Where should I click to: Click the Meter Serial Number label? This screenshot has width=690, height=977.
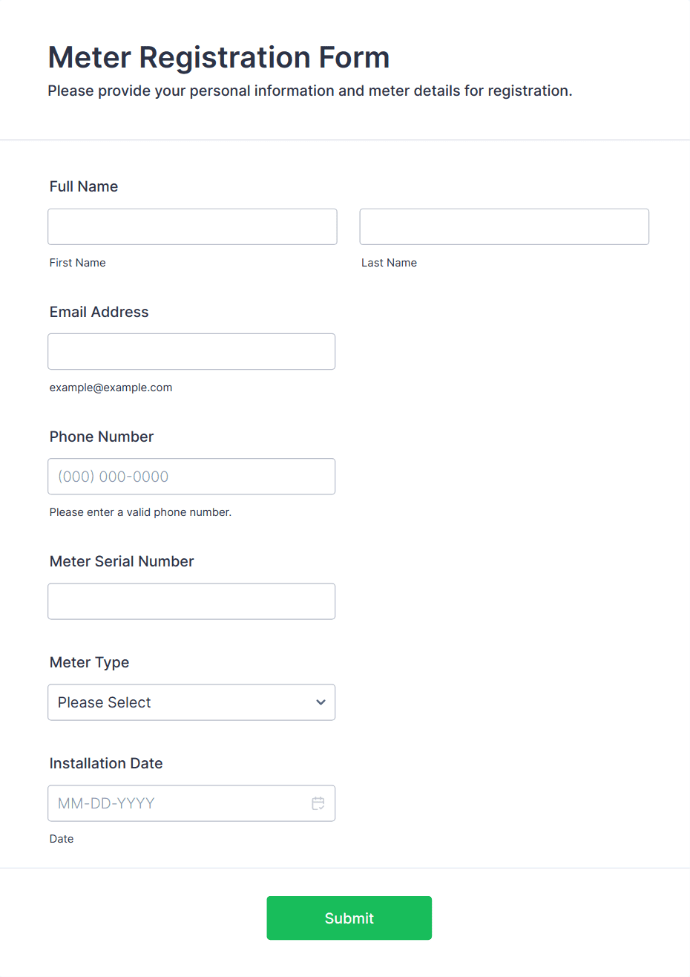pos(122,561)
